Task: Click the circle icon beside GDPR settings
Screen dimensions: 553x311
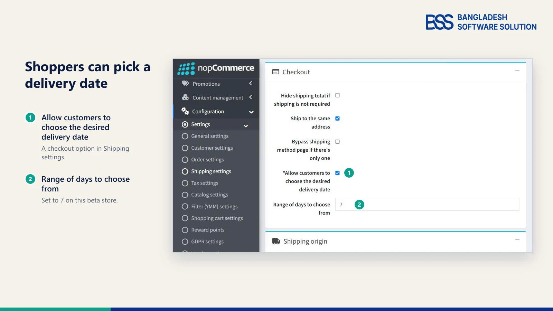Action: click(185, 242)
